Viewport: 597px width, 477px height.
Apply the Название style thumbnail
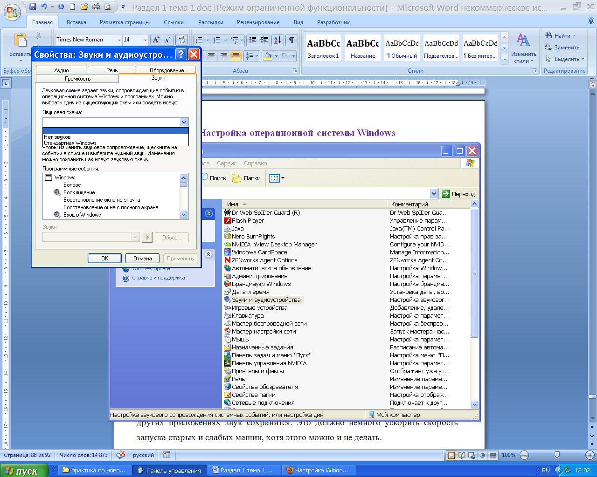pos(363,48)
